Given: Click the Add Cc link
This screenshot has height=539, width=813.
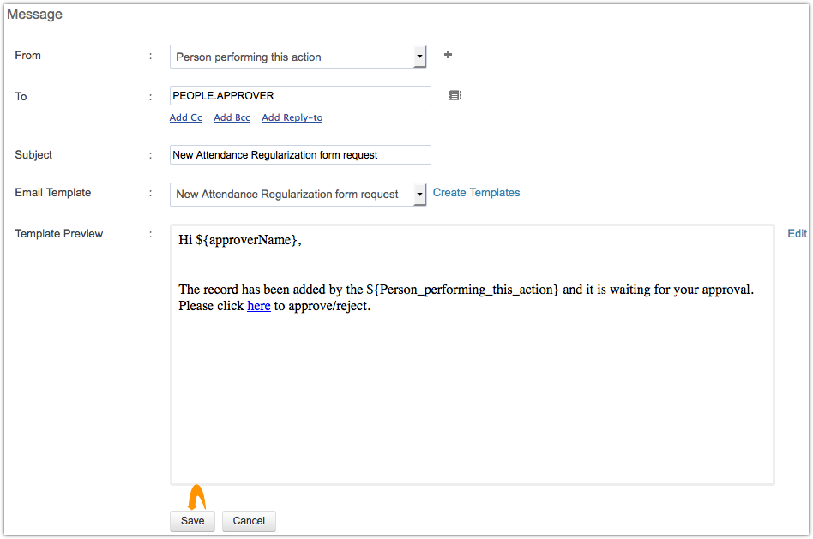Looking at the screenshot, I should tap(186, 117).
